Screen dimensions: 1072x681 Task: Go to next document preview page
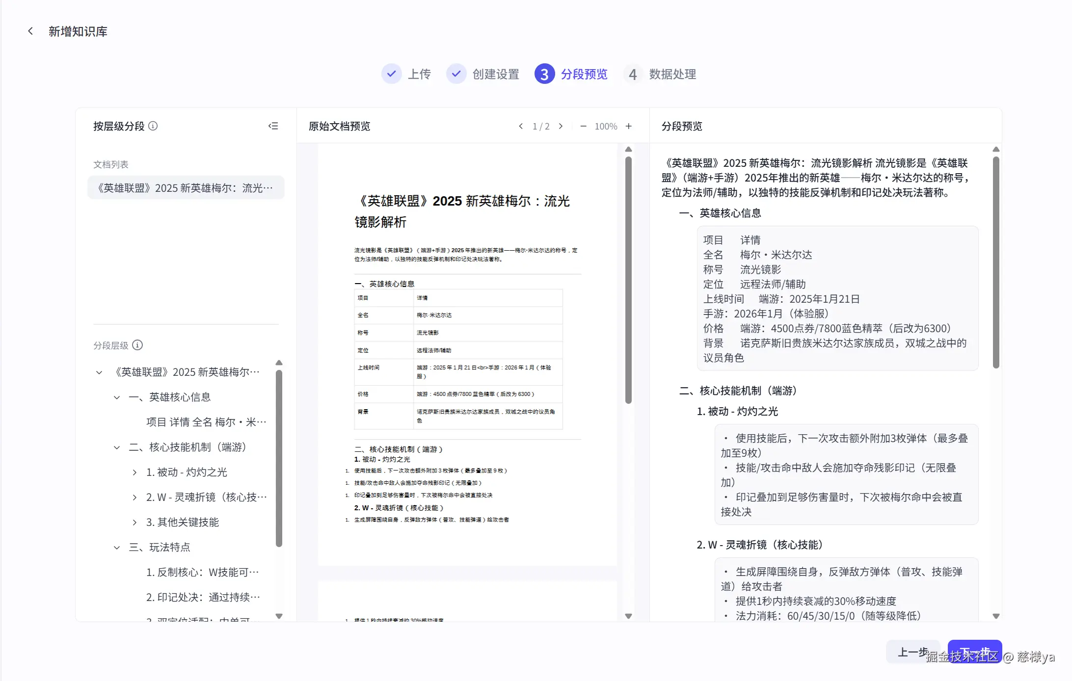coord(561,126)
